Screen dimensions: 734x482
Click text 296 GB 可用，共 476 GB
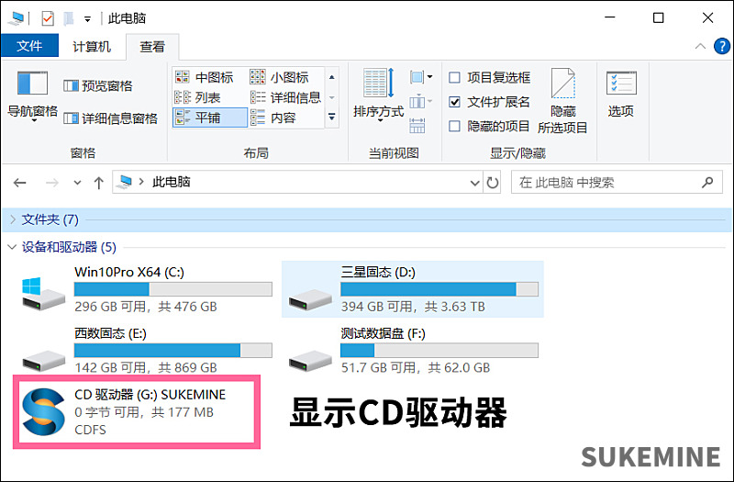[x=146, y=307]
